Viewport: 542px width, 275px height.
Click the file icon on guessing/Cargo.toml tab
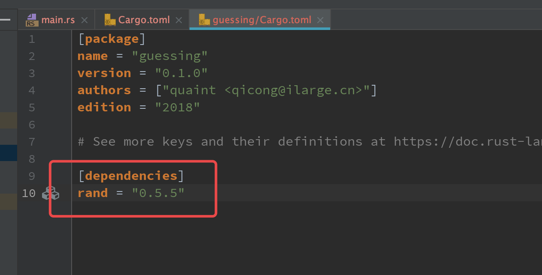pyautogui.click(x=205, y=20)
